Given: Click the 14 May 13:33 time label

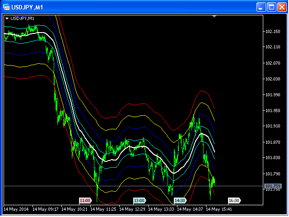Looking at the screenshot, I should coord(161,209).
